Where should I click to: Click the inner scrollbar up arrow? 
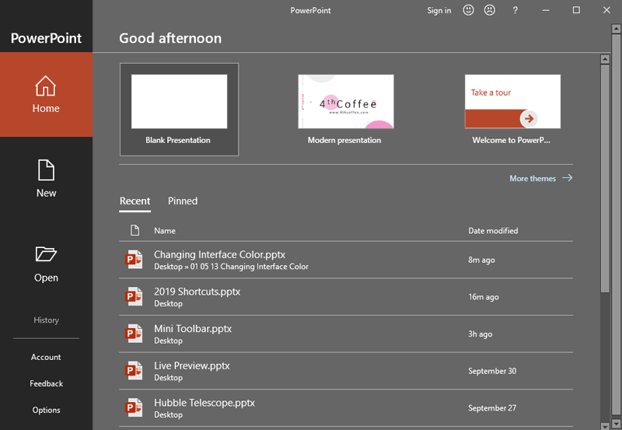[x=605, y=60]
